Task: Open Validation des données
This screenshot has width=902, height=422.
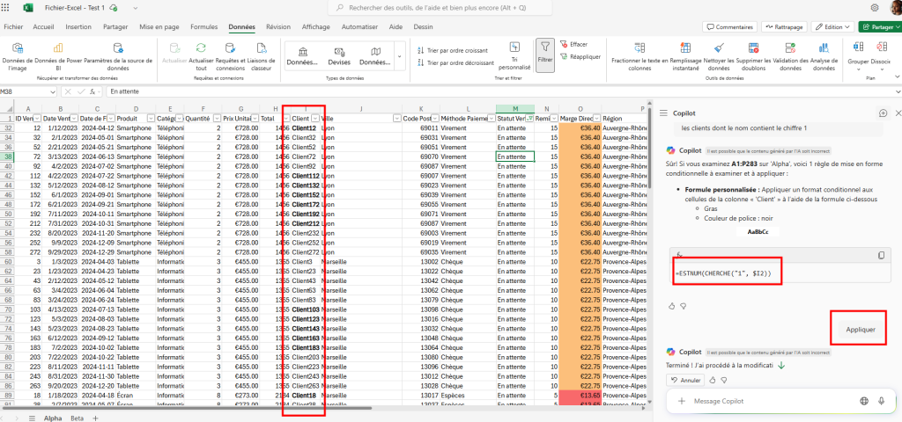Action: click(x=790, y=56)
